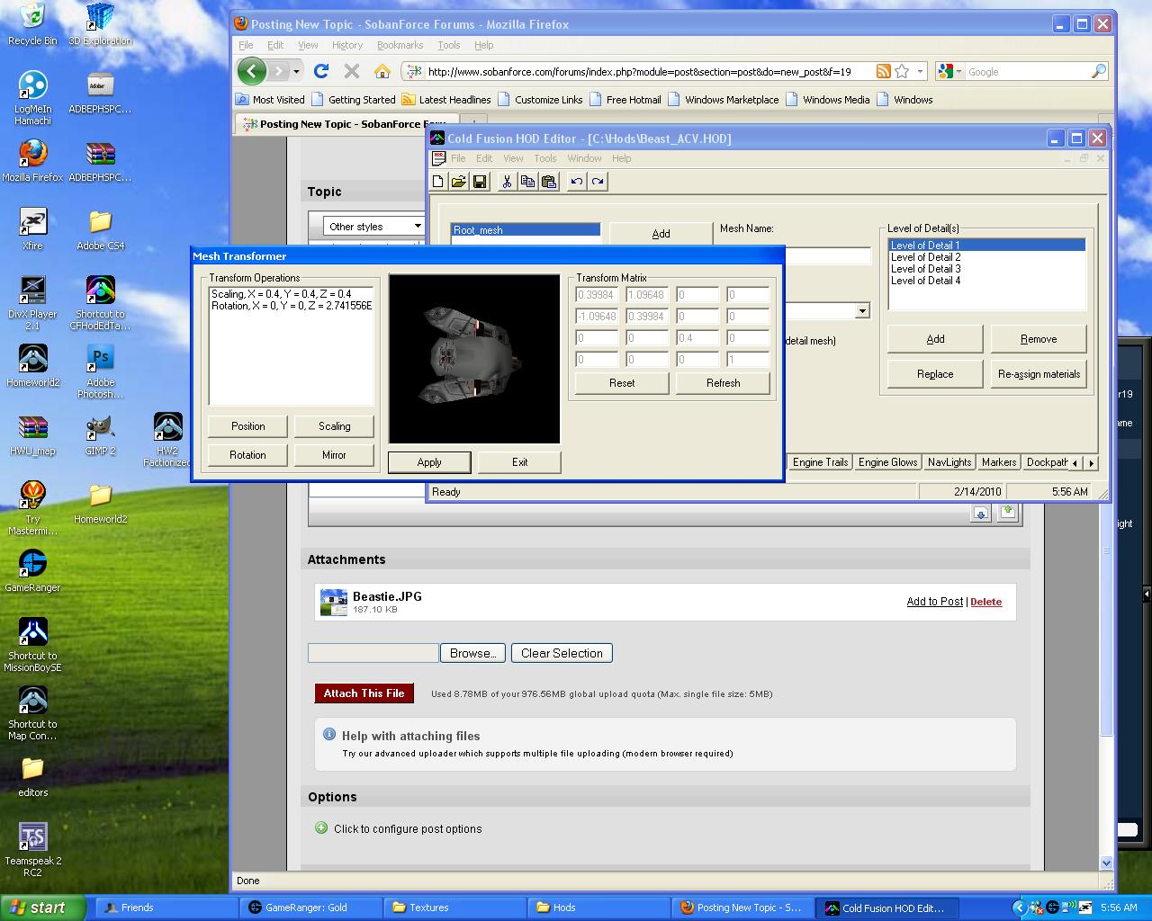The image size is (1152, 921).
Task: Open the Bookmarks menu in Firefox
Action: (400, 45)
